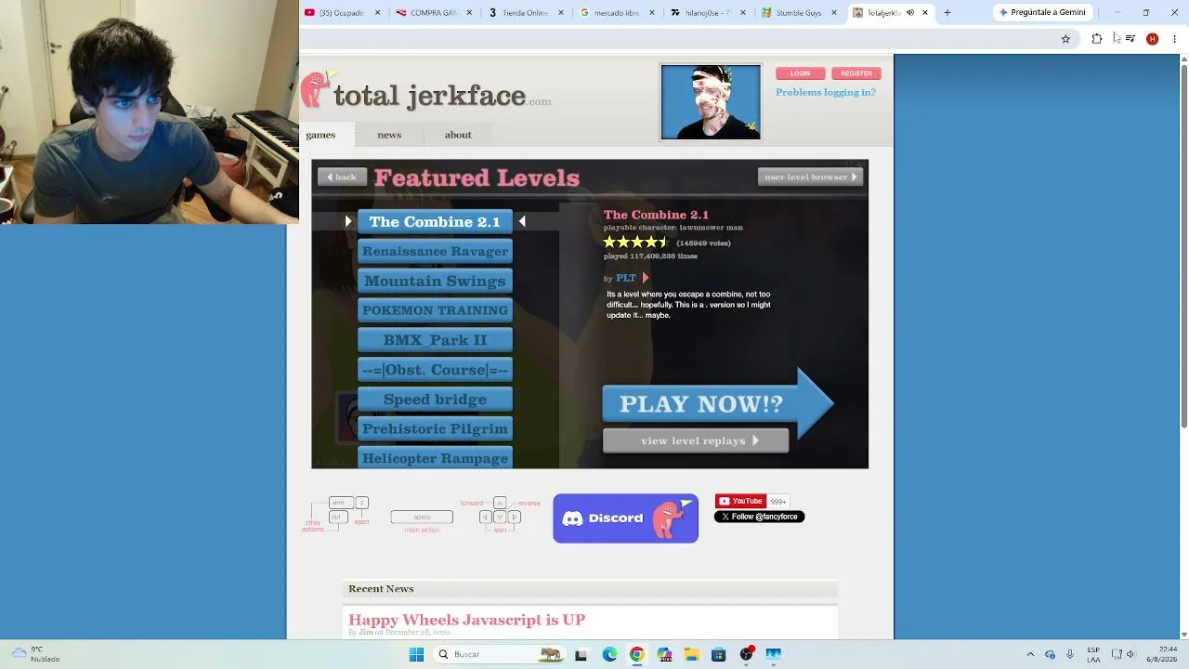
Task: Select The Combine 2.1 level
Action: point(435,222)
